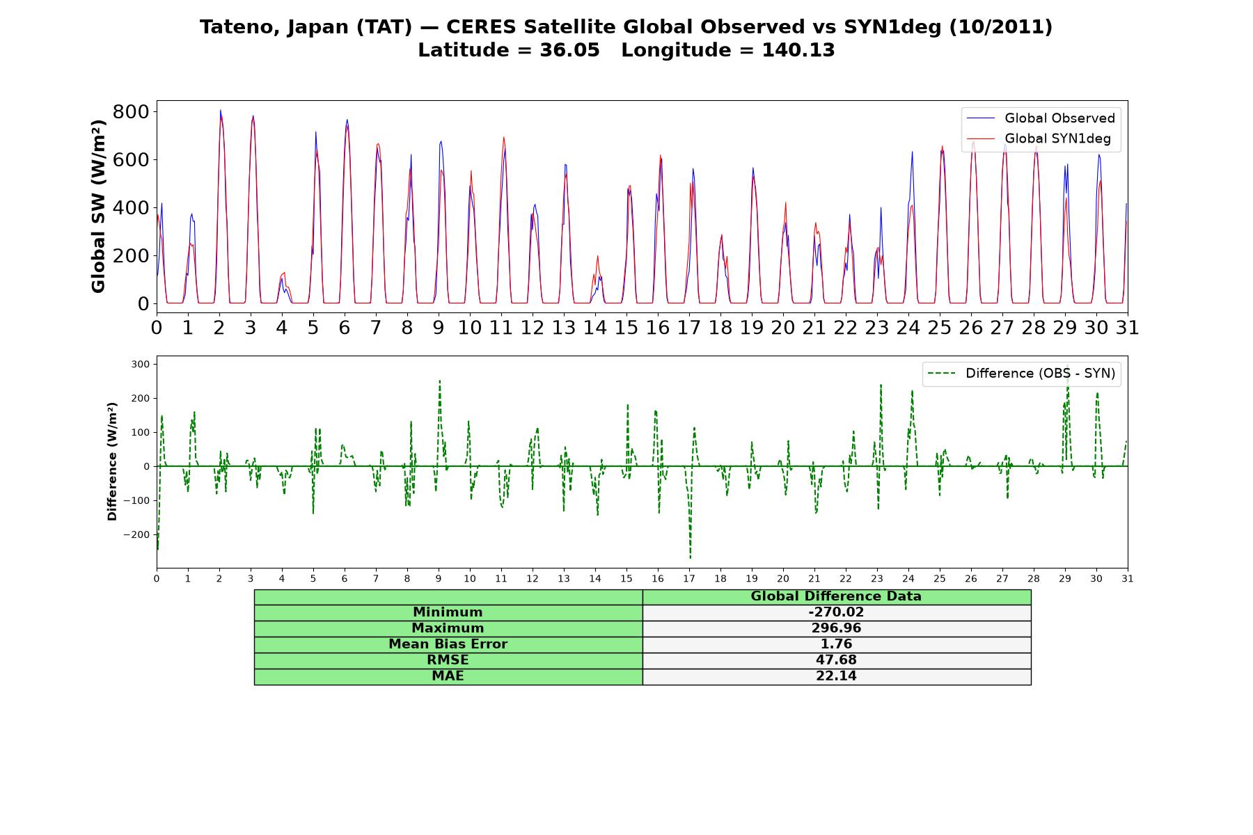
Task: Click the minimum value -270.02 cell
Action: click(837, 612)
